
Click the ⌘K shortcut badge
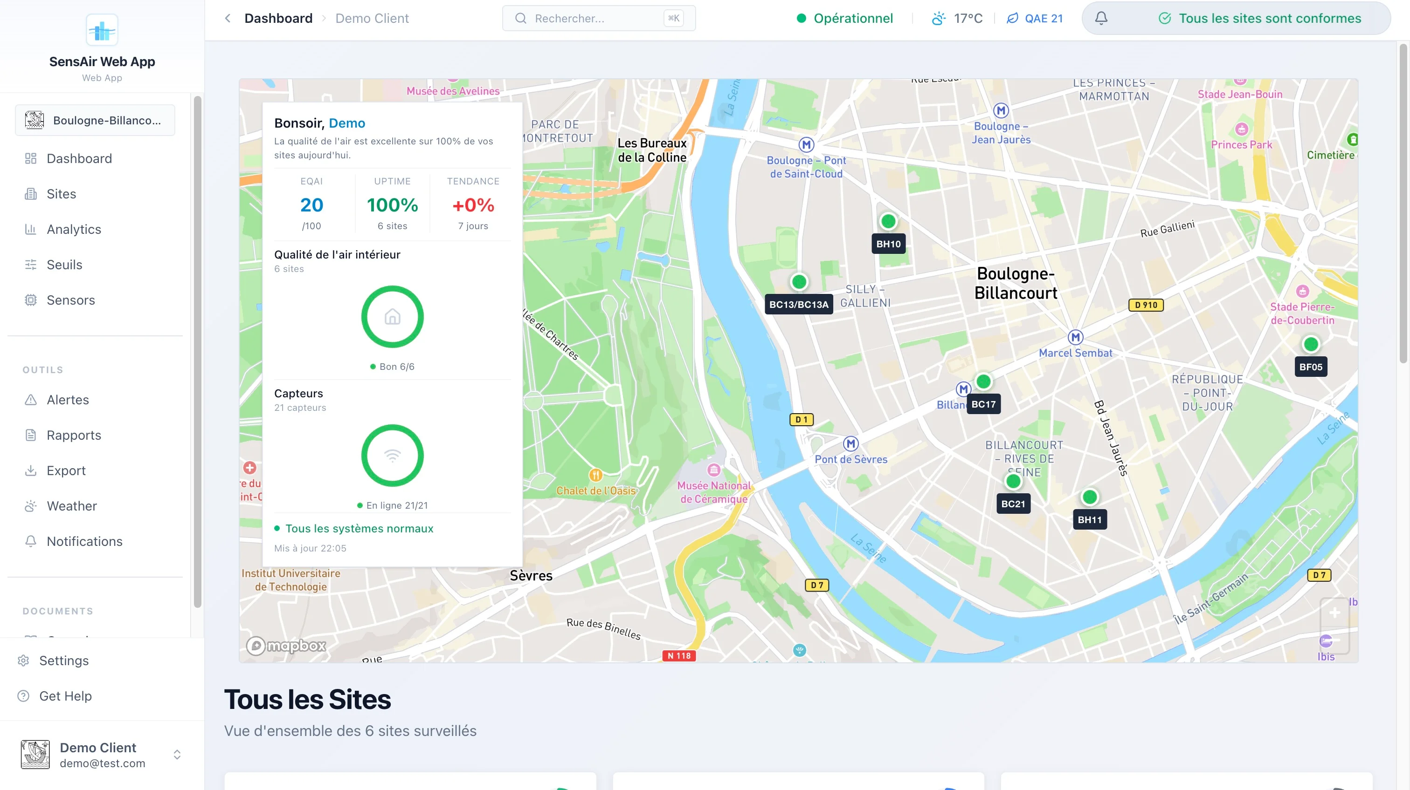tap(674, 18)
